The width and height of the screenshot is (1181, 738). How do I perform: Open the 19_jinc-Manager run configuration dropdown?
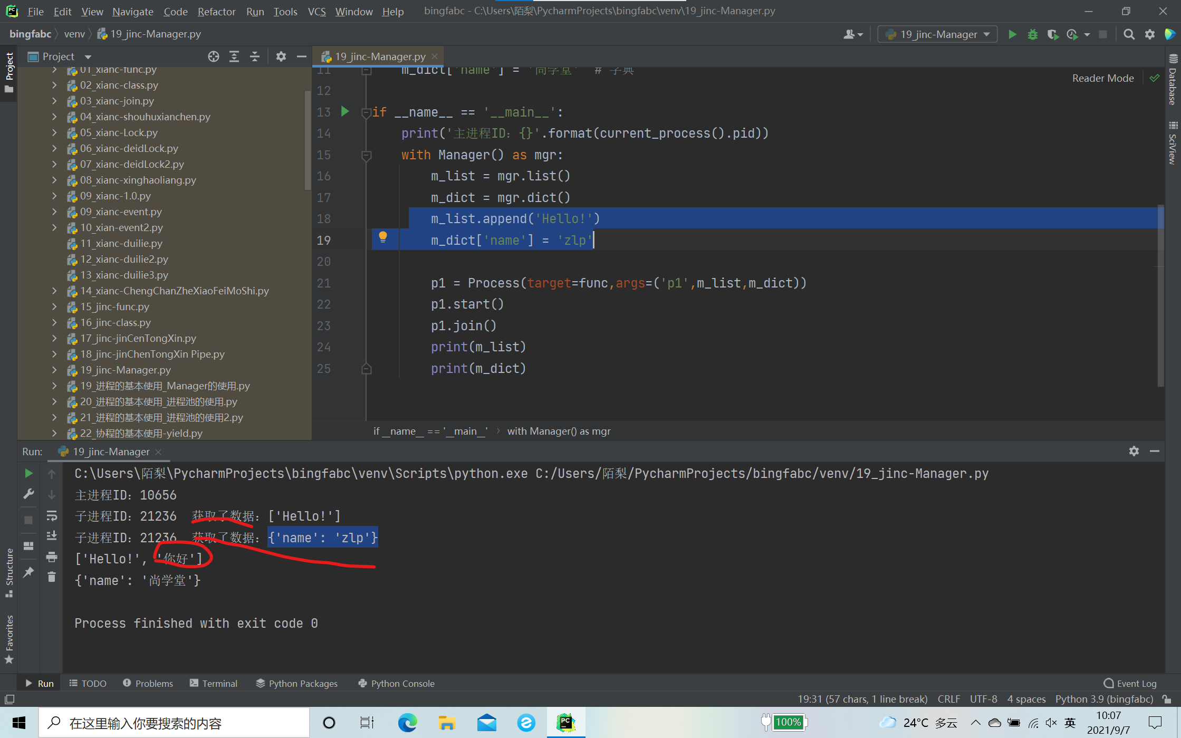pyautogui.click(x=937, y=34)
